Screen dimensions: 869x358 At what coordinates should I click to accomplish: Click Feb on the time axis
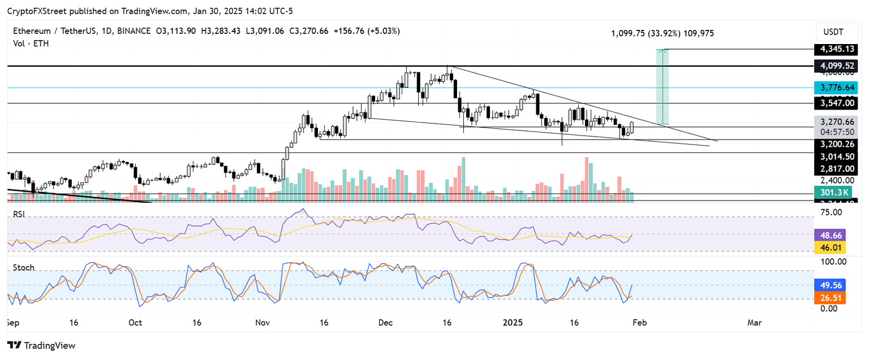click(641, 323)
